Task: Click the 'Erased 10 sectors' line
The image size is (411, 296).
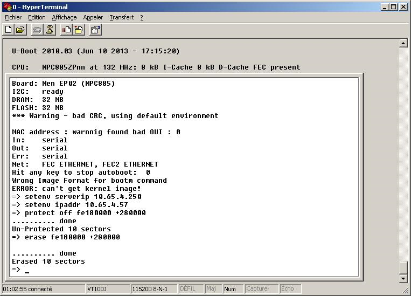Action: pos(48,261)
